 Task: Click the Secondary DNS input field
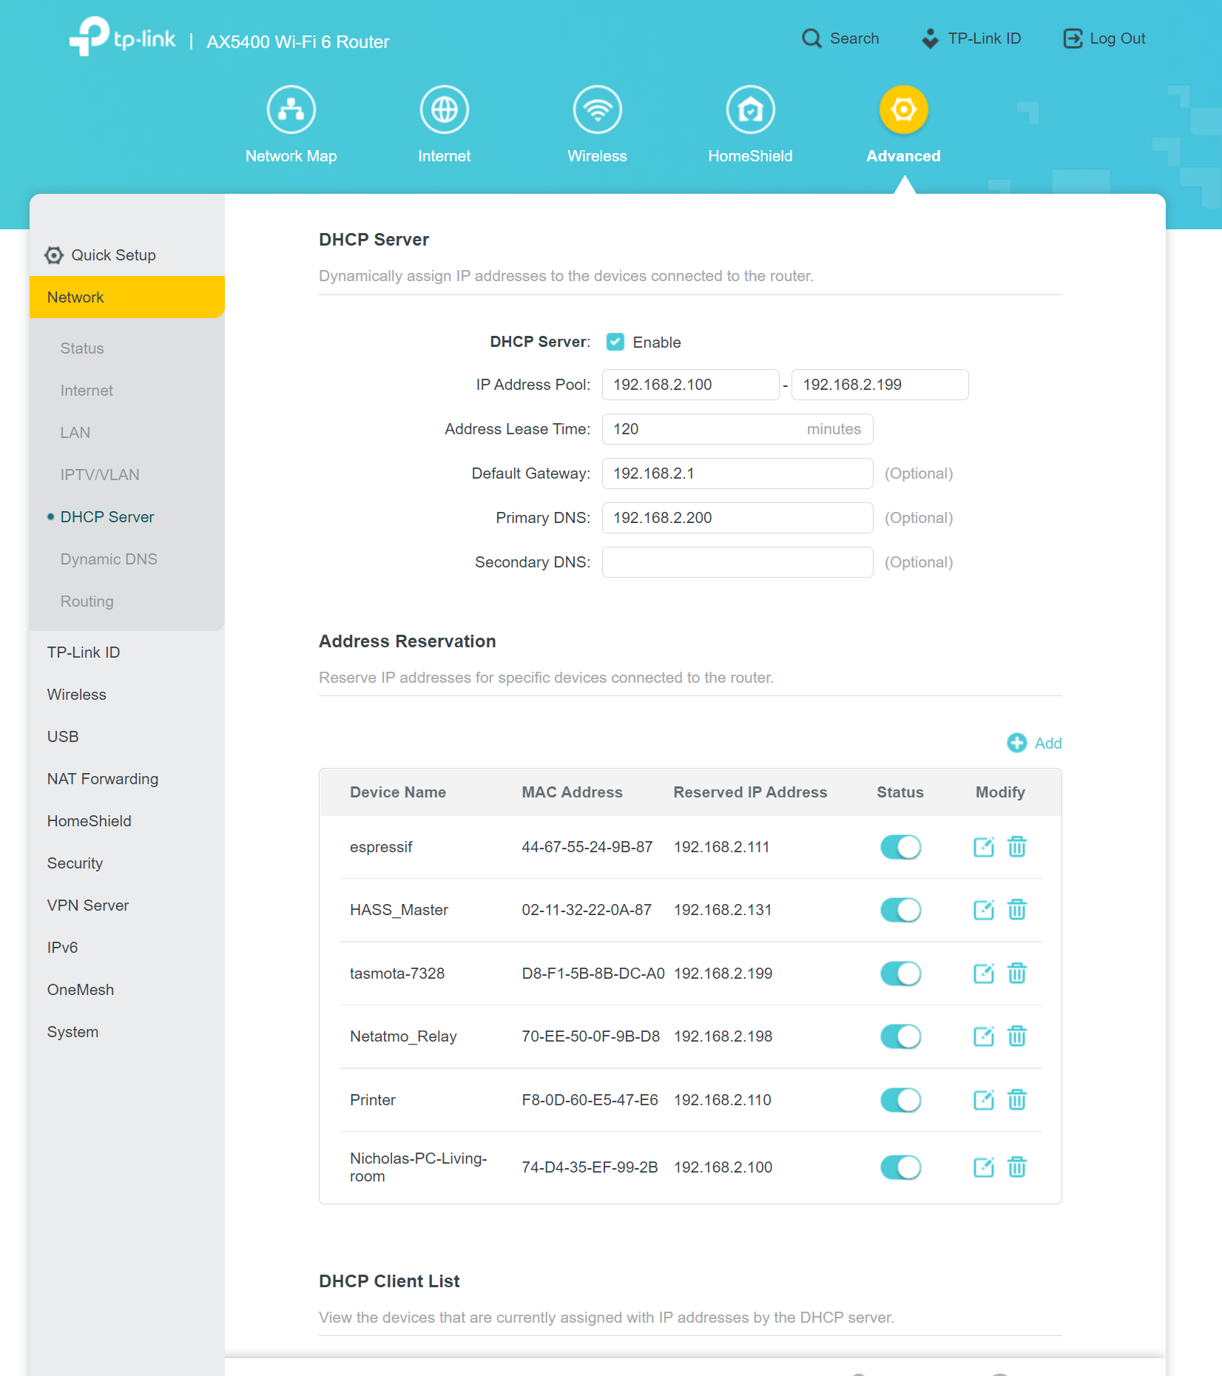click(x=737, y=562)
